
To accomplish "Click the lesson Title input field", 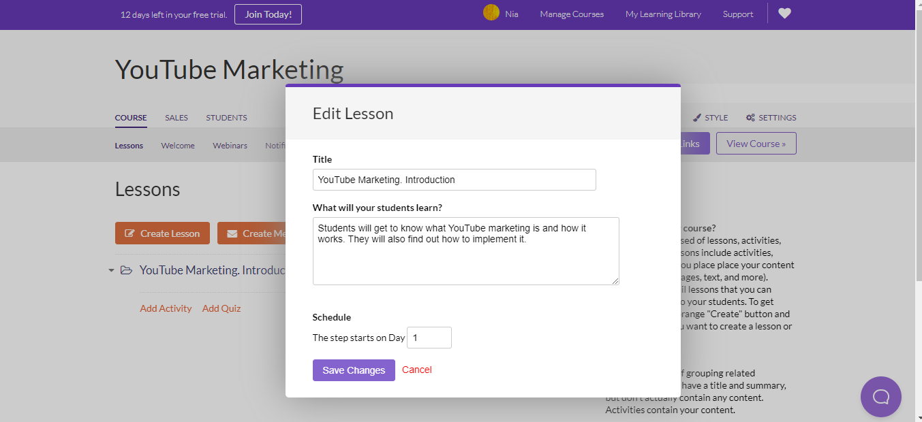I will coord(454,180).
